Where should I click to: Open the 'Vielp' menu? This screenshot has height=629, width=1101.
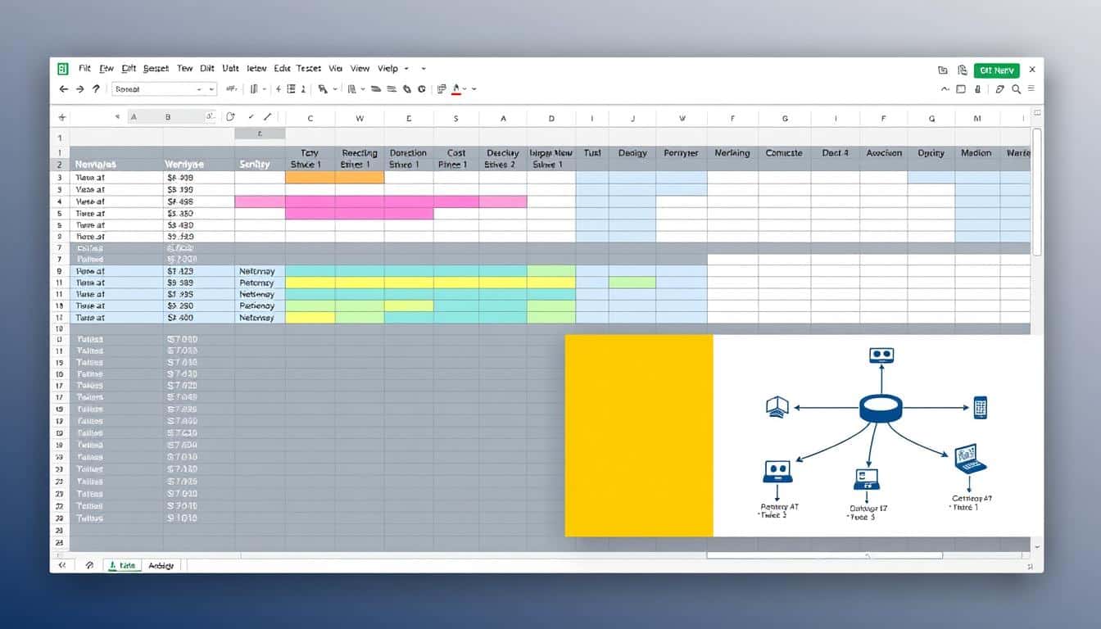coord(387,70)
